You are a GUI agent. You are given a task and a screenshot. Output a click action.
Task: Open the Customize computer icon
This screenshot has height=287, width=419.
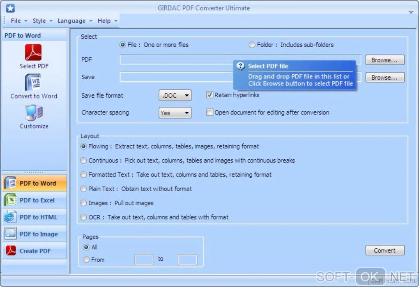34,113
